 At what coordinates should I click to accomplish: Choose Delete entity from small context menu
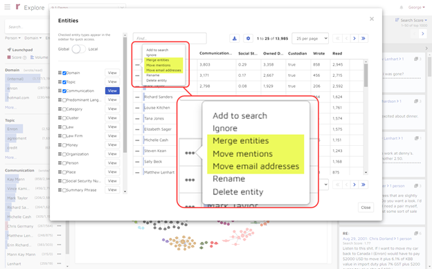point(156,80)
